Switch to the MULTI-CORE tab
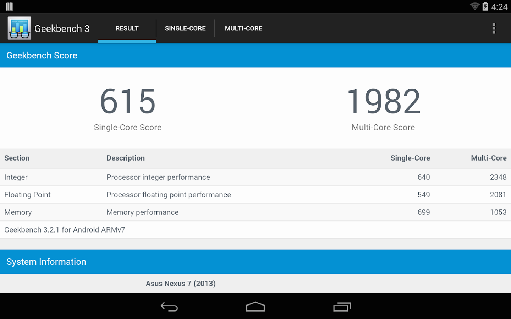The image size is (511, 319). (243, 28)
